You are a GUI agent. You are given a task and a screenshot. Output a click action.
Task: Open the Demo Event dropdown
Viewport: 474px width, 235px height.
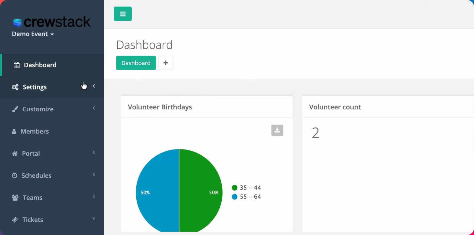[33, 34]
